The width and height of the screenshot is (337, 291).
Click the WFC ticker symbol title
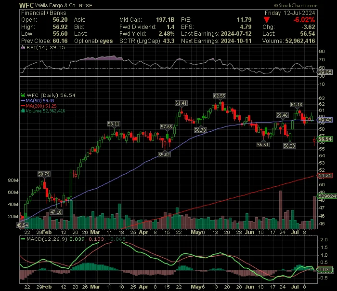click(x=26, y=5)
